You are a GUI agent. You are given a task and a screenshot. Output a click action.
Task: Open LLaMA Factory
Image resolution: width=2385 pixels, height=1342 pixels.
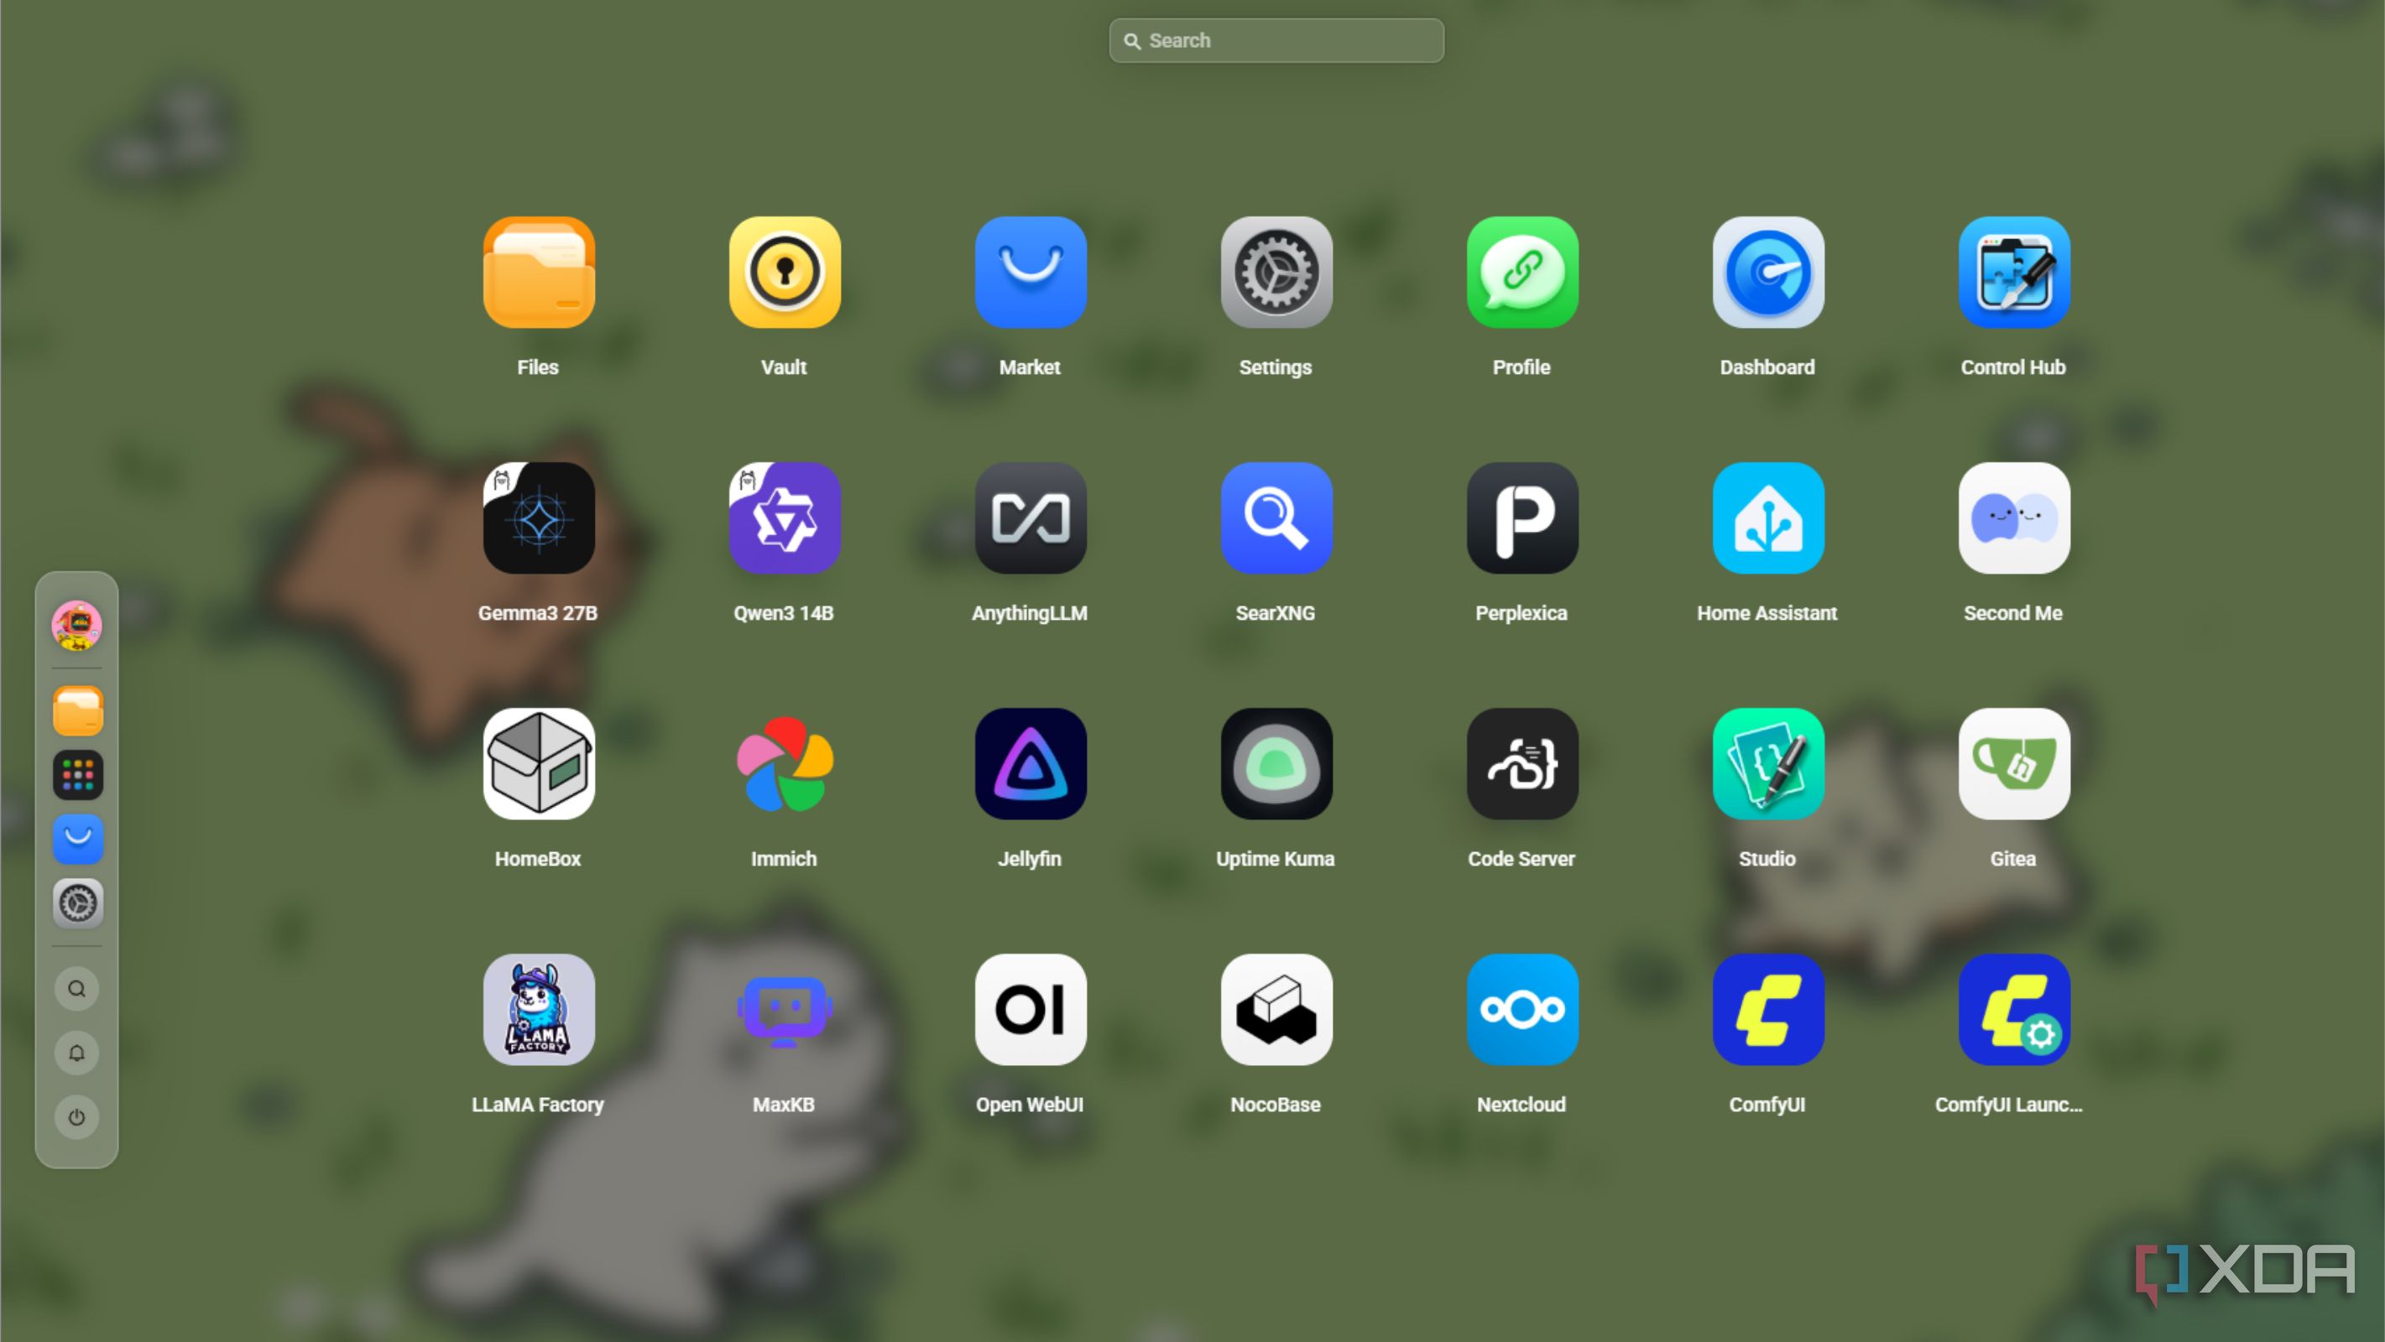pos(539,1010)
